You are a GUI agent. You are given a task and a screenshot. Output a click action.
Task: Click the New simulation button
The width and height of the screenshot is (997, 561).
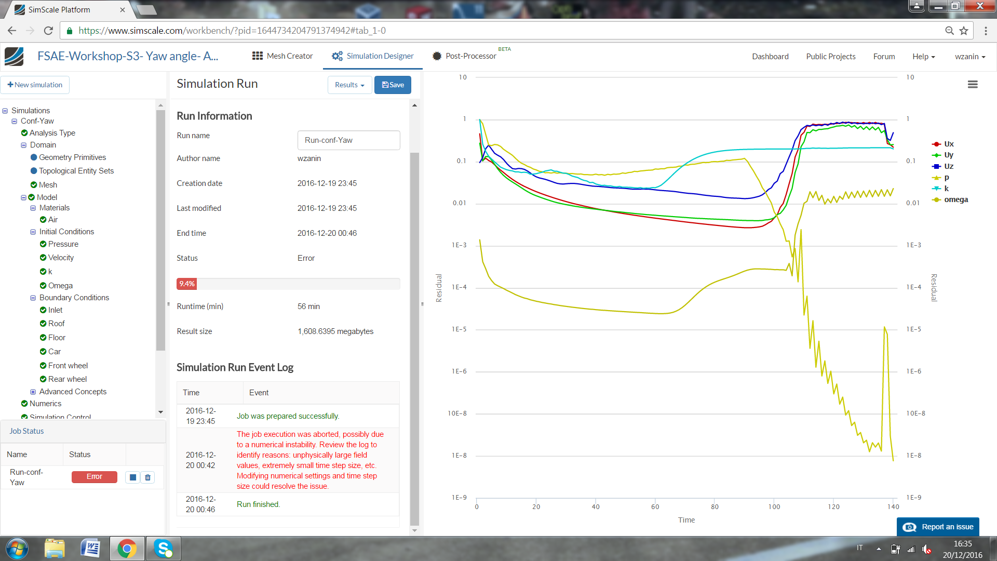pos(35,85)
